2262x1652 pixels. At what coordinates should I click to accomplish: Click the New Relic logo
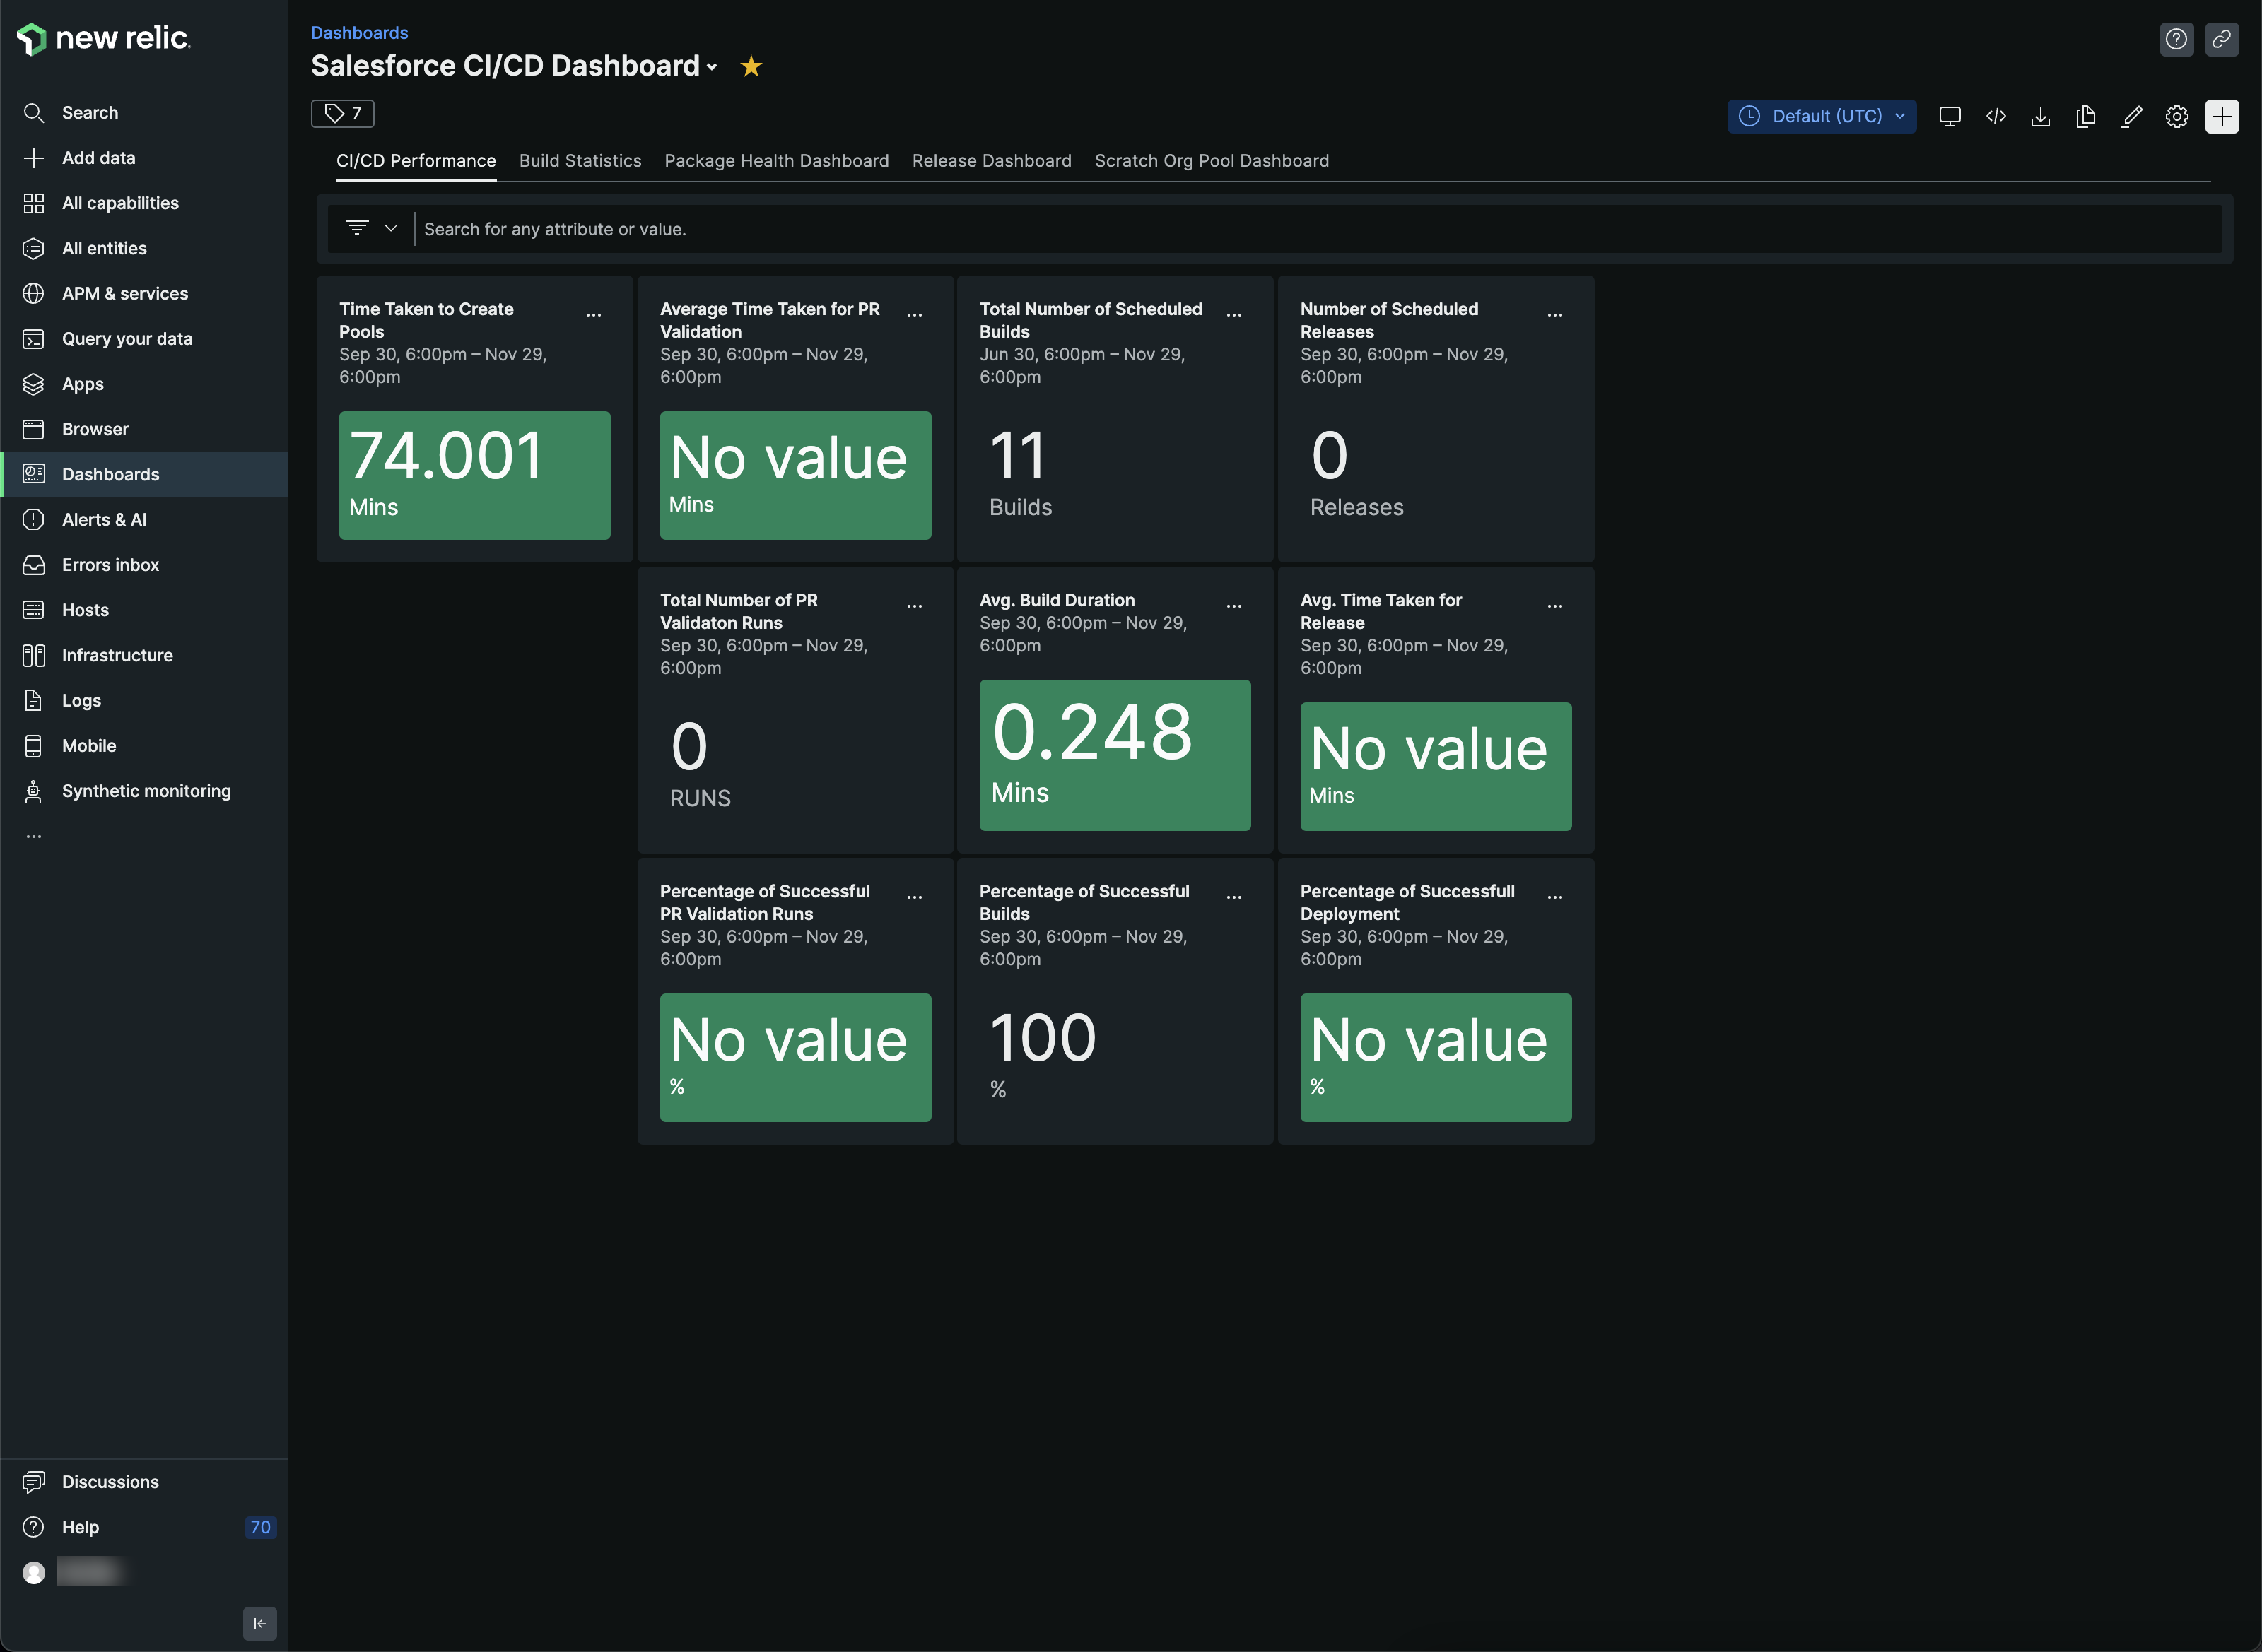103,38
